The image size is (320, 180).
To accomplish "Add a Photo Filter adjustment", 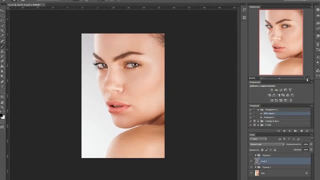I will (x=283, y=95).
